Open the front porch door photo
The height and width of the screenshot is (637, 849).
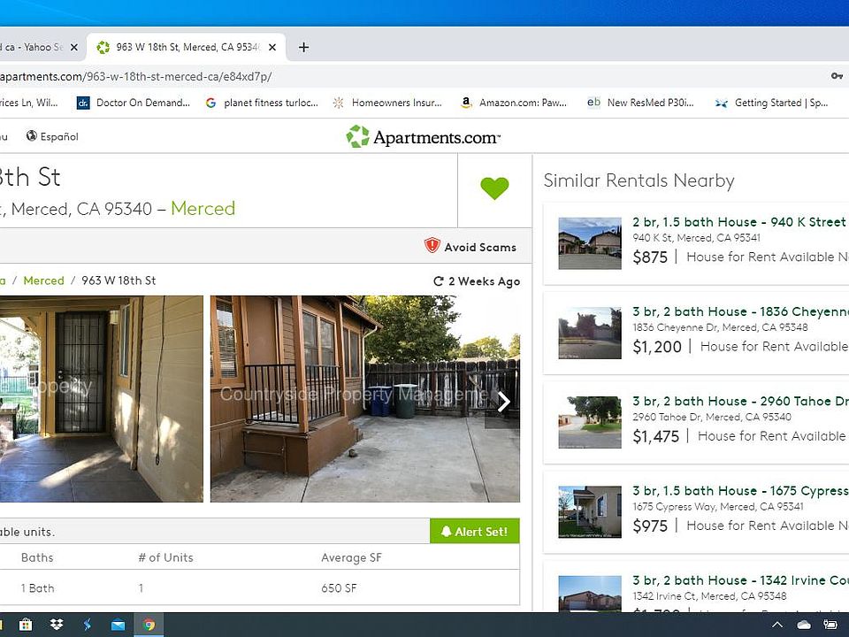click(x=101, y=399)
